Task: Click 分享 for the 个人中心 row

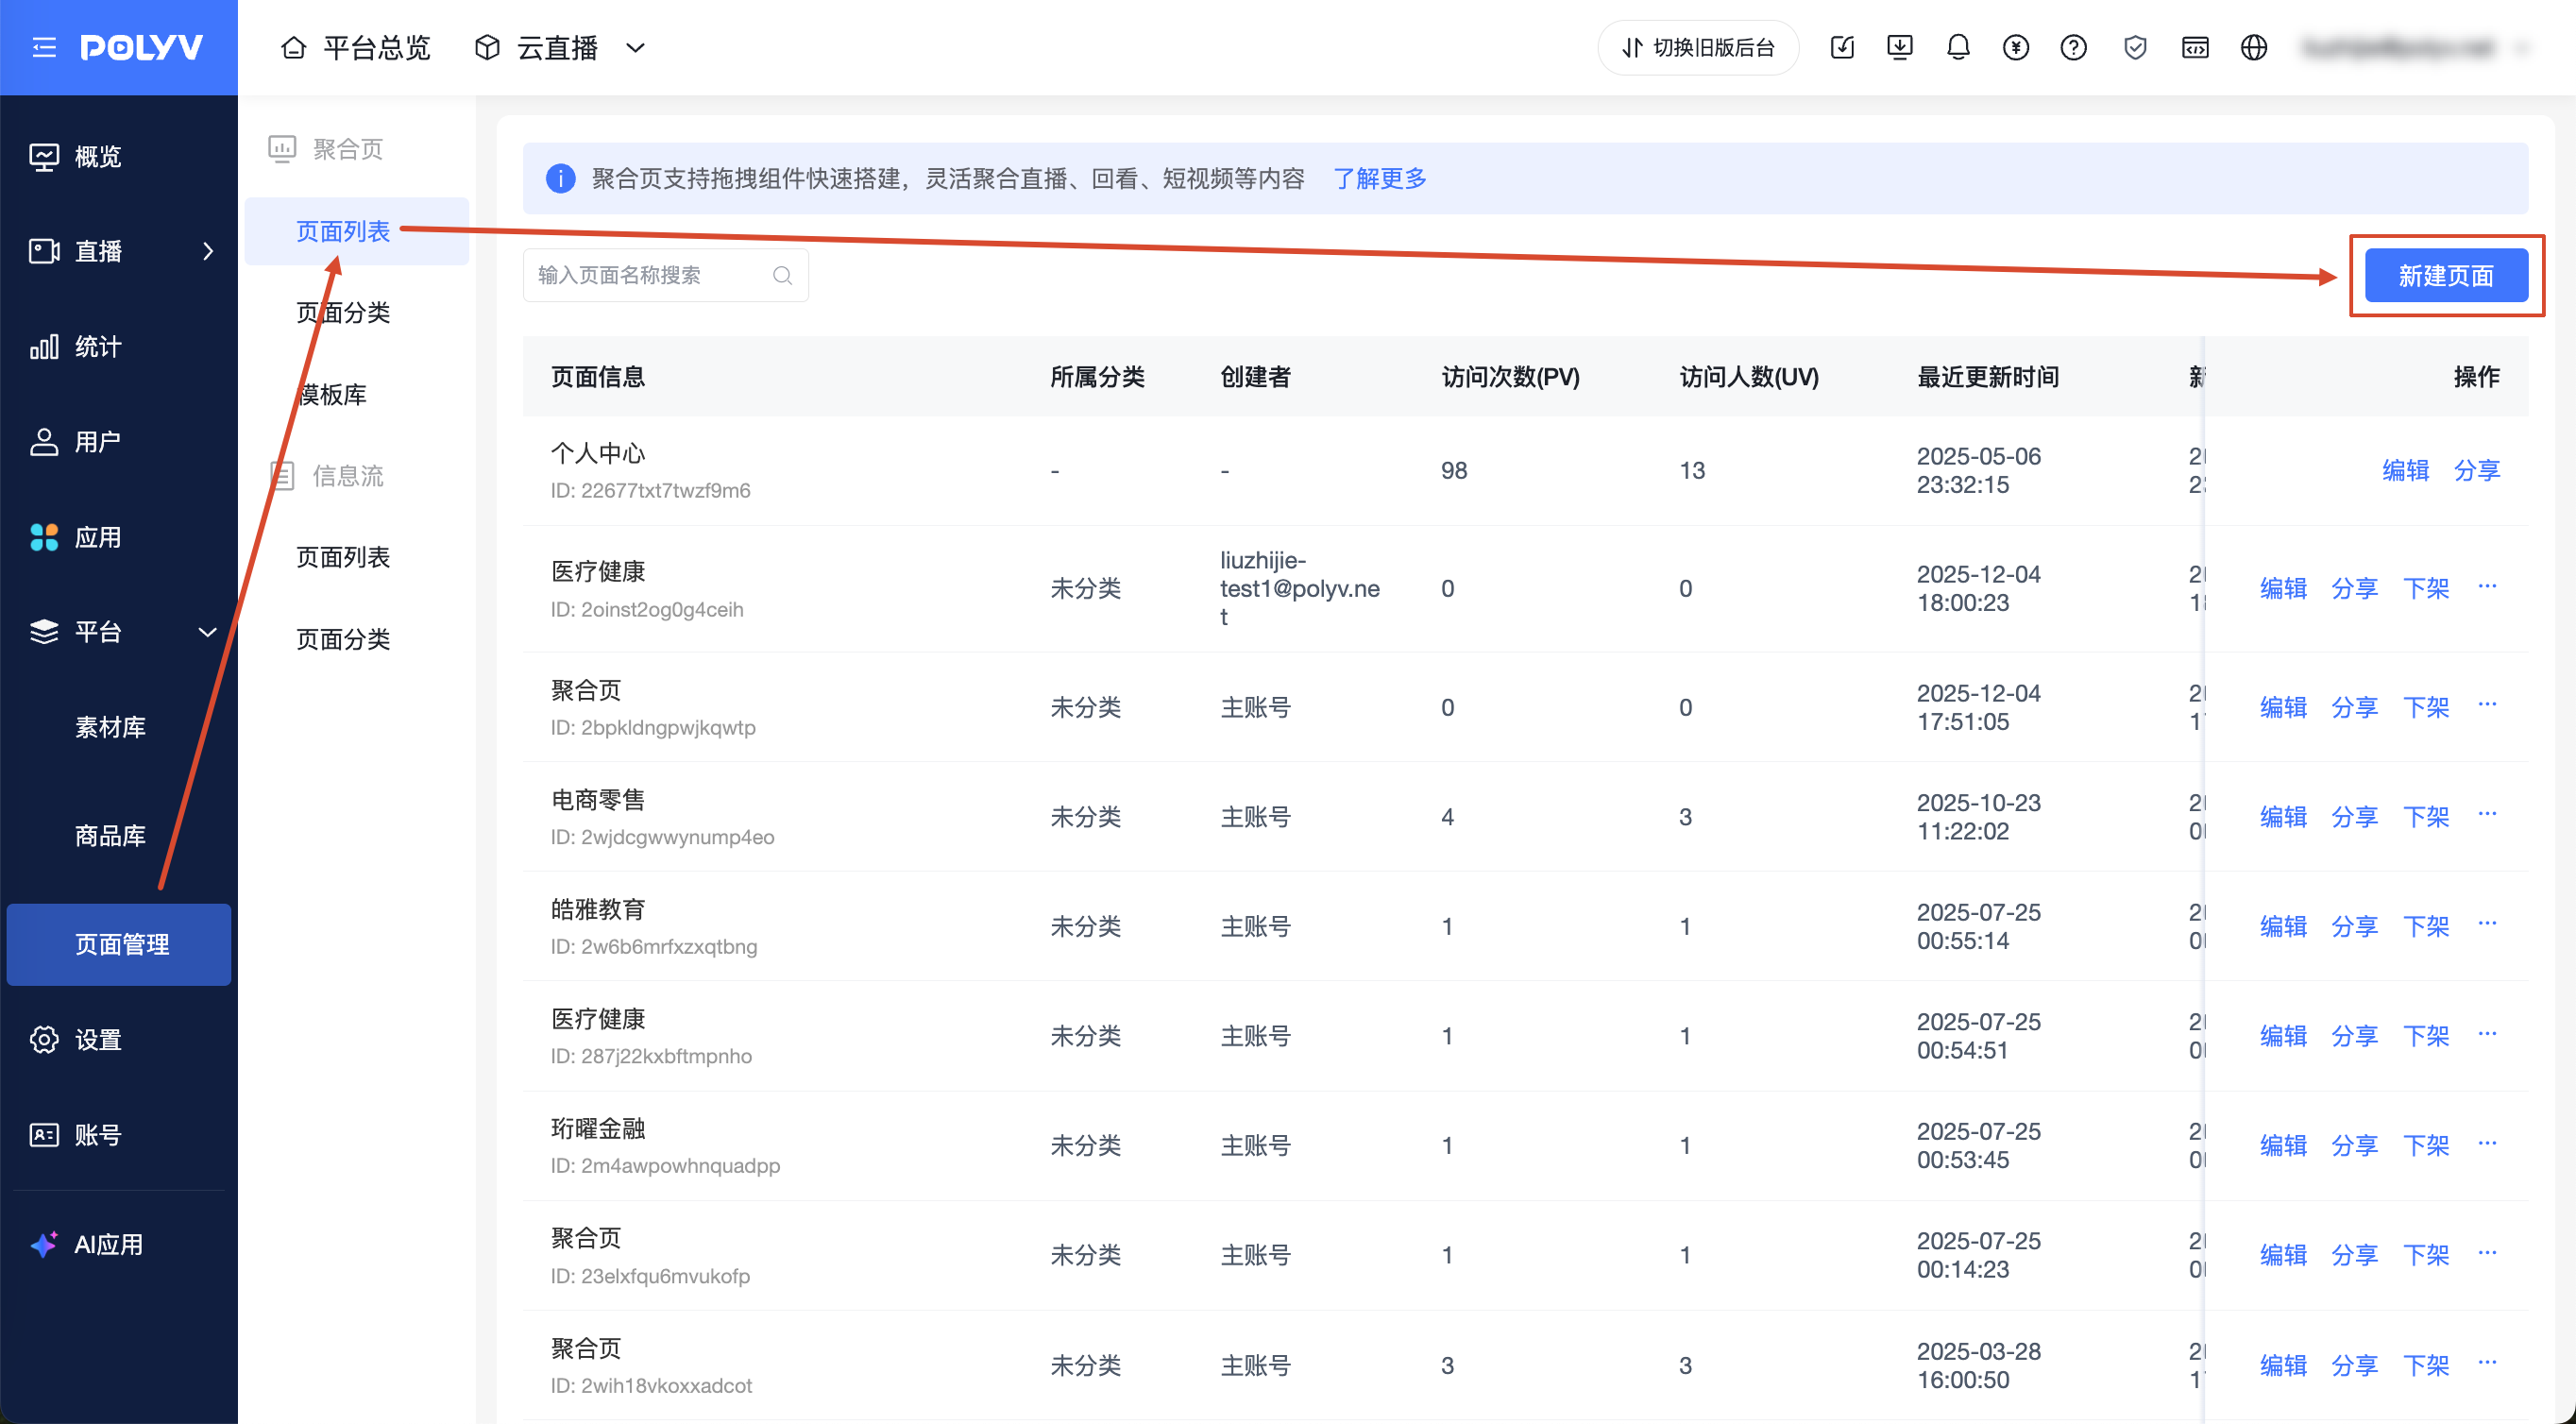Action: [x=2477, y=470]
